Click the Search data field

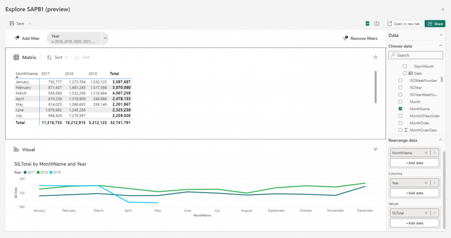(416, 55)
